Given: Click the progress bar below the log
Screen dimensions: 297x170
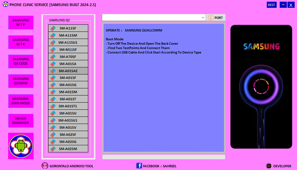Looking at the screenshot, I should (163, 157).
